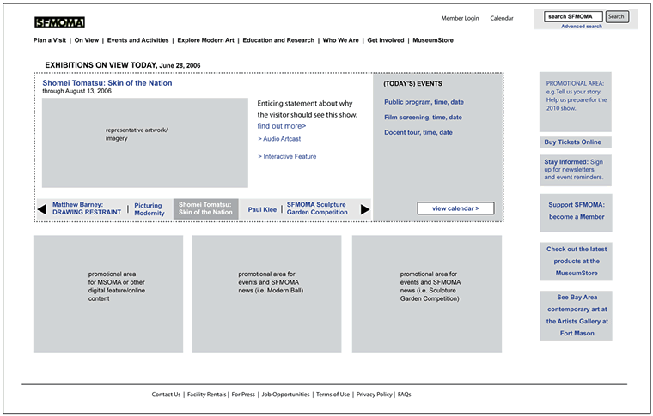The image size is (653, 416).
Task: Click (TODAY'S) EVENTS heading
Action: (412, 84)
